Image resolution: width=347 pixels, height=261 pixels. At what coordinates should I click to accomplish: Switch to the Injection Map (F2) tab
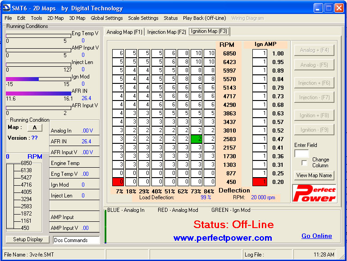click(166, 32)
